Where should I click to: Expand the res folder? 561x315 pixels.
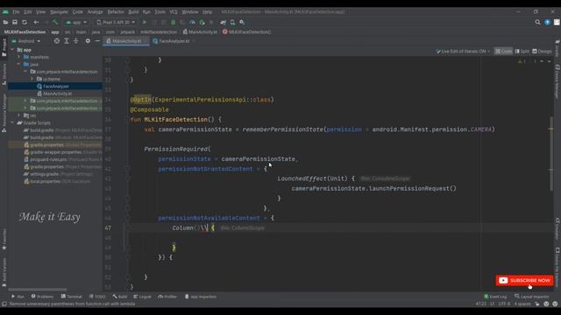pos(19,115)
